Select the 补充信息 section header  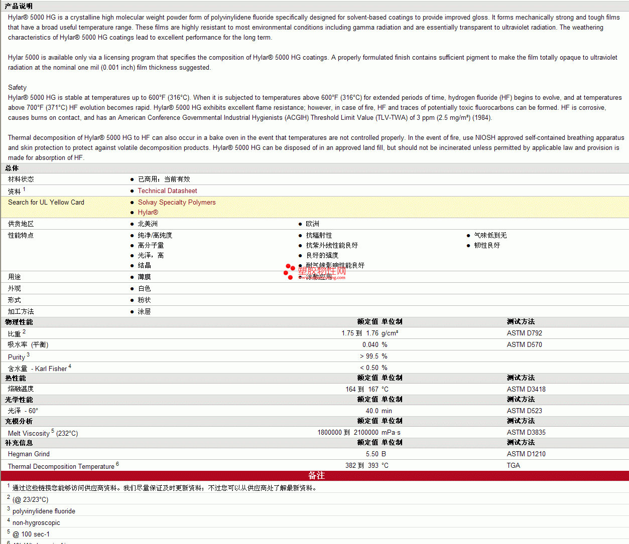tap(19, 443)
